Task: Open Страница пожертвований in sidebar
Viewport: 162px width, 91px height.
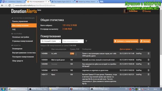Action: [x=23, y=41]
